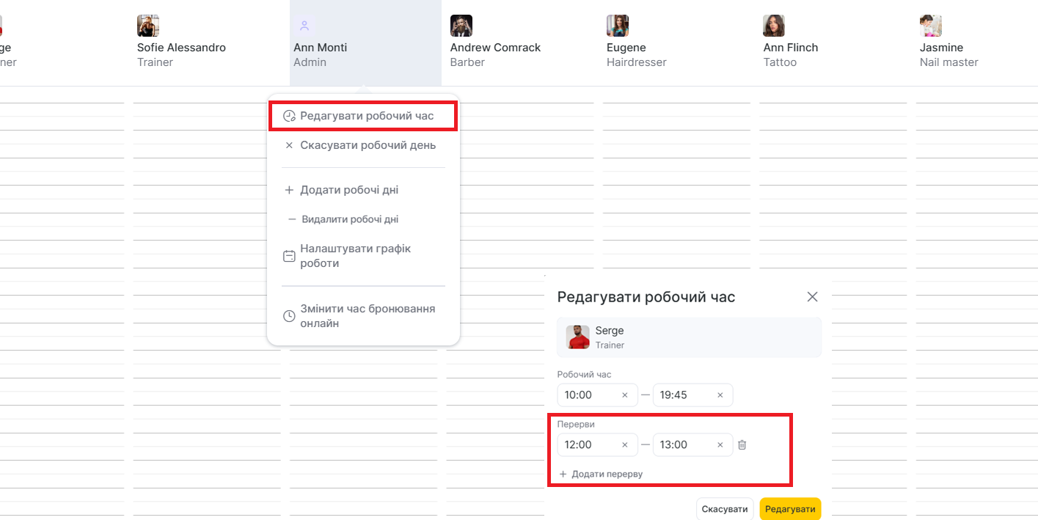Click Ann Monti's placeholder avatar icon
Screen dimensions: 1038x520
point(304,26)
